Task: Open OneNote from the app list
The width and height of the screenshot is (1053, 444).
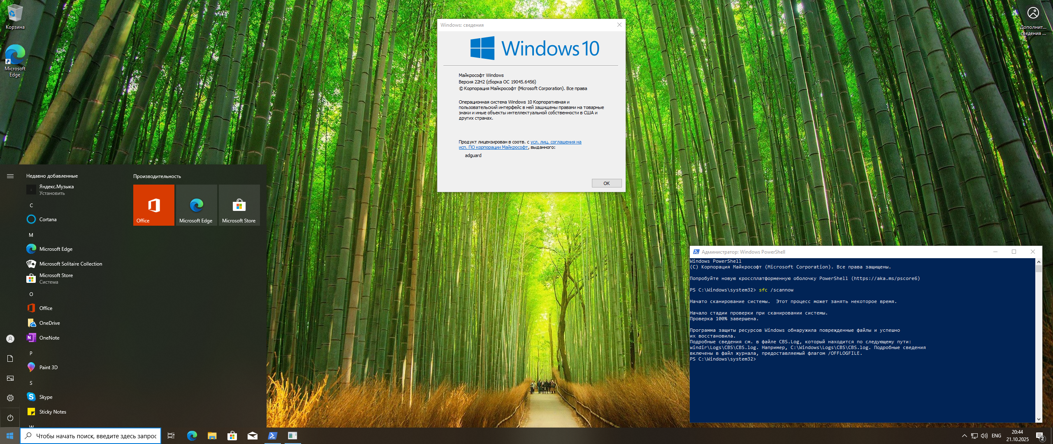Action: (x=49, y=338)
